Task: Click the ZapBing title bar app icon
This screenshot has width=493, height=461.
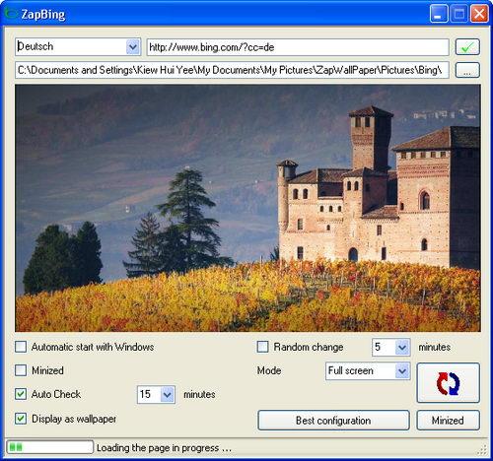Action: pyautogui.click(x=12, y=14)
